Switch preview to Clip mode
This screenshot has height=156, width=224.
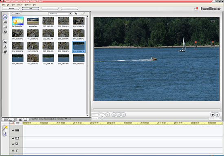(95, 115)
